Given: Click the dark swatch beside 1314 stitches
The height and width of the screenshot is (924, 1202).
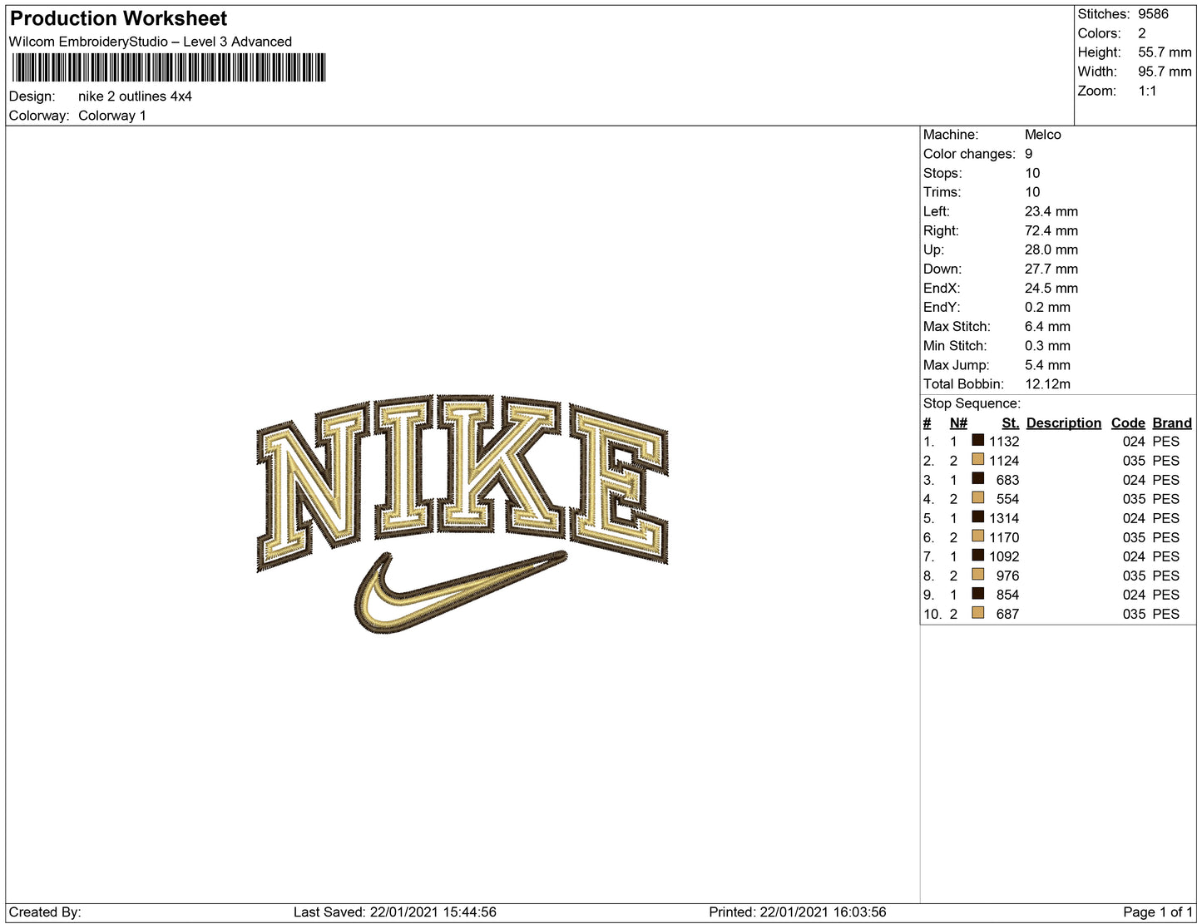Looking at the screenshot, I should click(x=978, y=516).
